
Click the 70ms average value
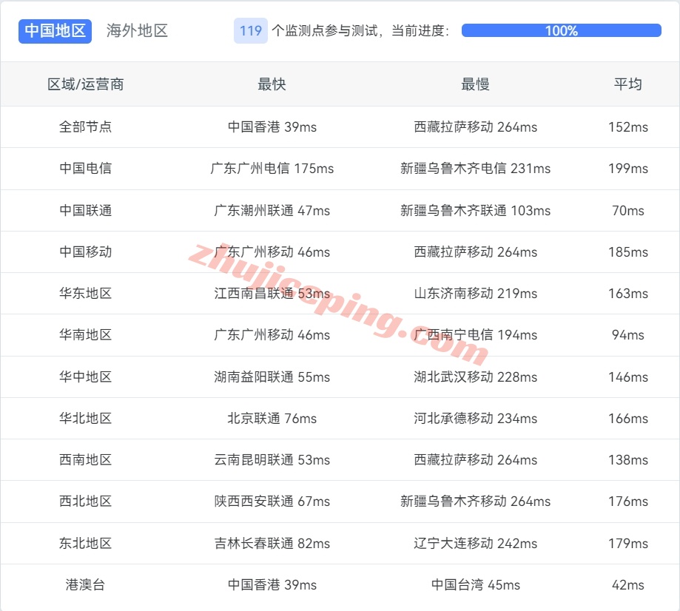(628, 211)
